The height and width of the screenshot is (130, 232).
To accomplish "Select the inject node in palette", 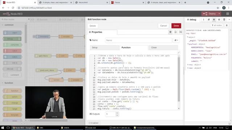I will click(x=12, y=33).
